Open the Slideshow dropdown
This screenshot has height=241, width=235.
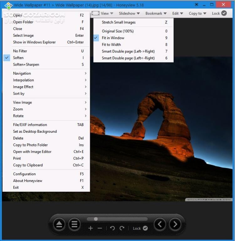129,13
